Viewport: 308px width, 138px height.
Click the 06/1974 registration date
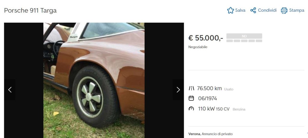tap(208, 98)
